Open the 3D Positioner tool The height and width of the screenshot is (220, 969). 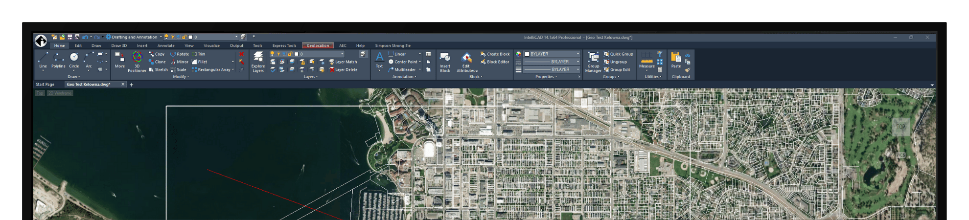point(137,61)
